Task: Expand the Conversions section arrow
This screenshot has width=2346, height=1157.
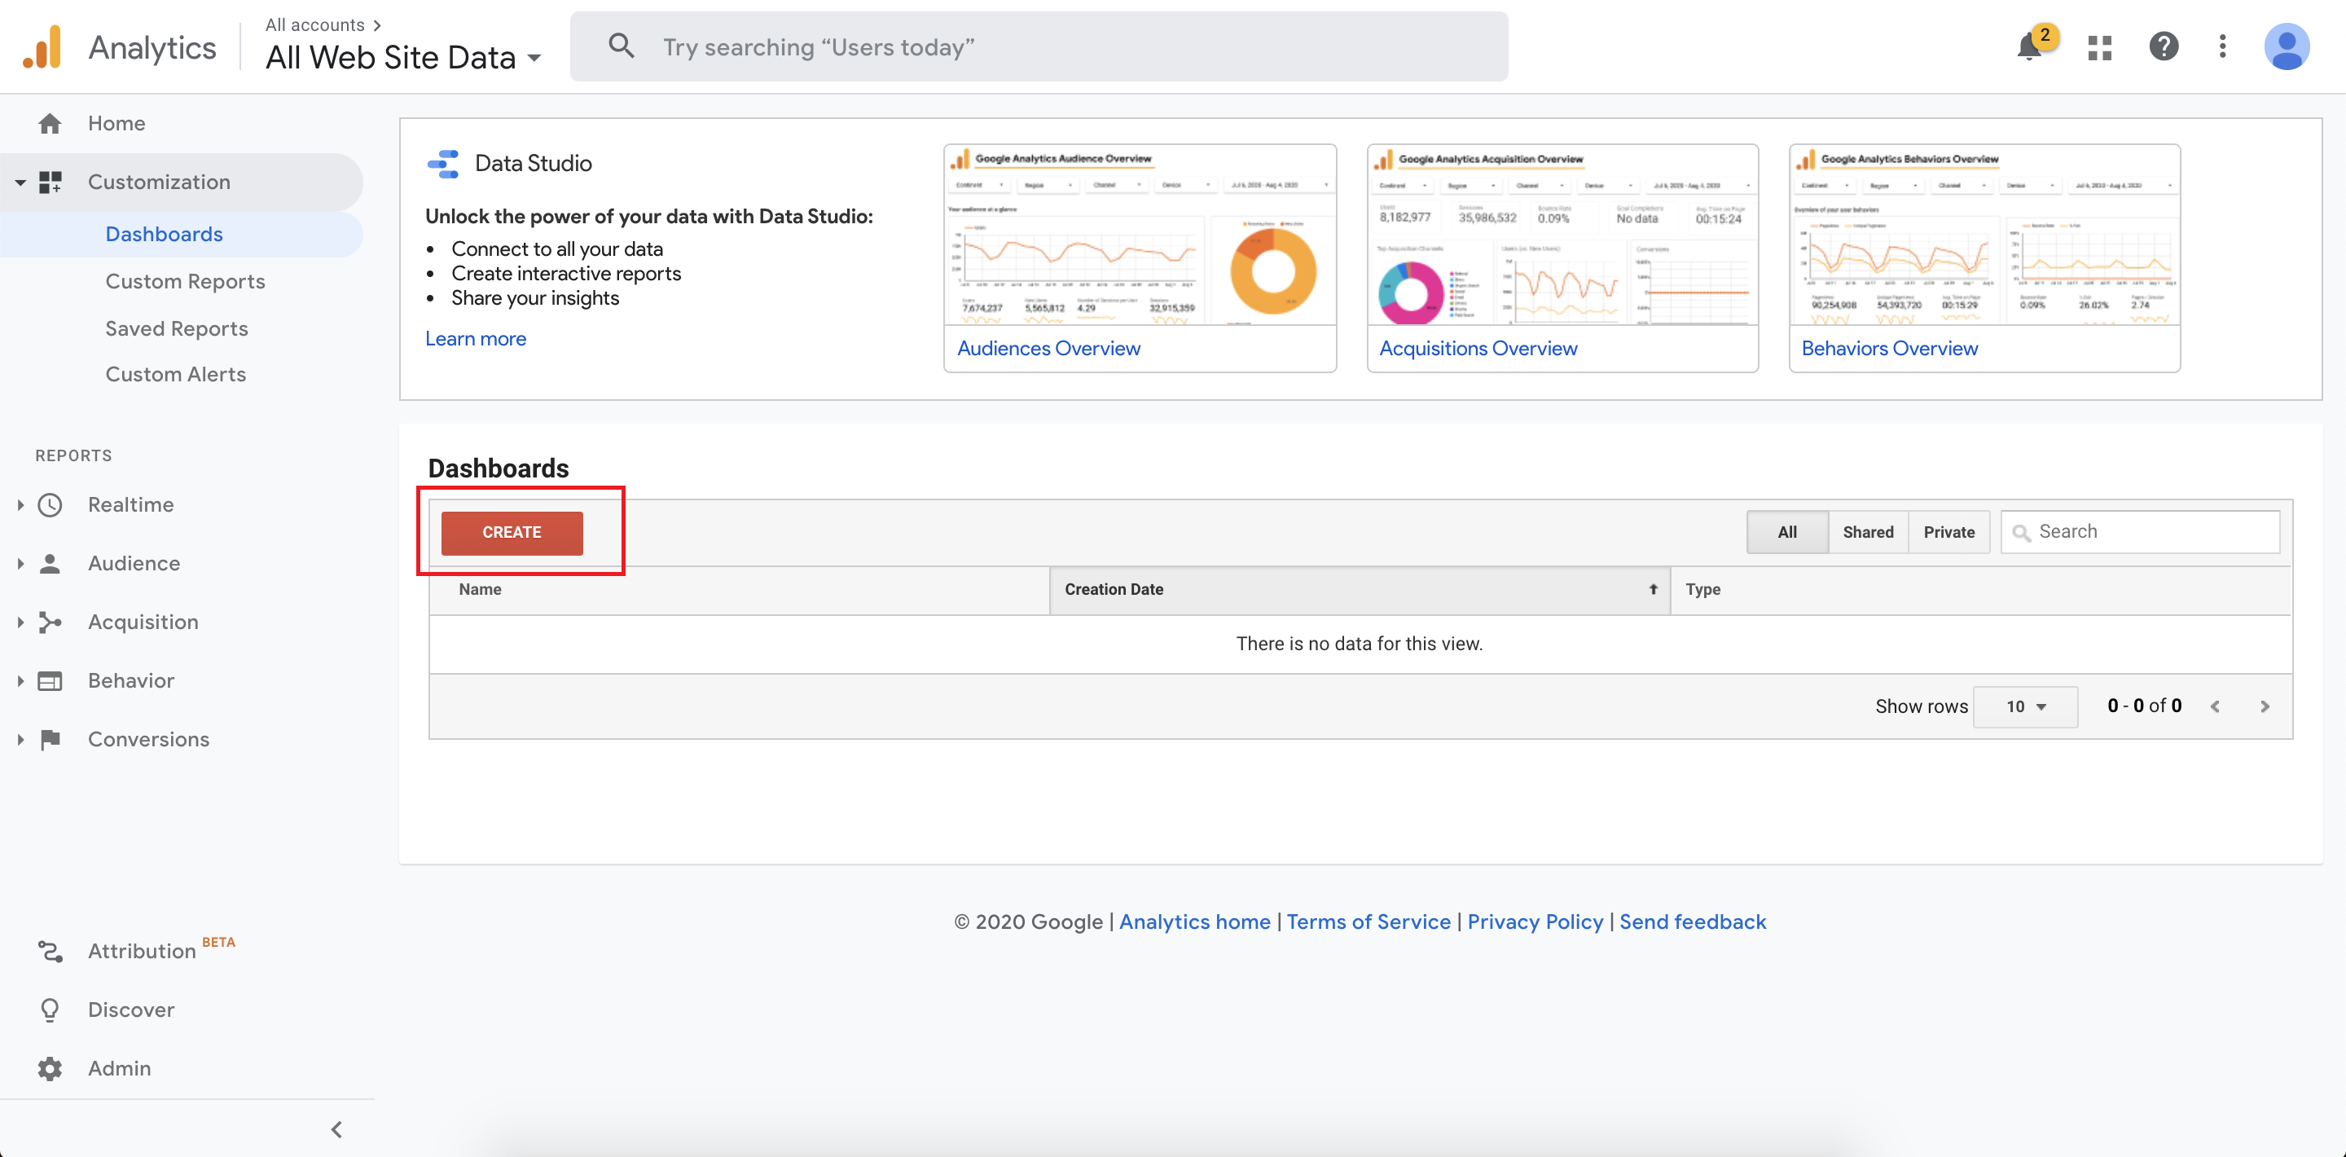Action: click(20, 739)
